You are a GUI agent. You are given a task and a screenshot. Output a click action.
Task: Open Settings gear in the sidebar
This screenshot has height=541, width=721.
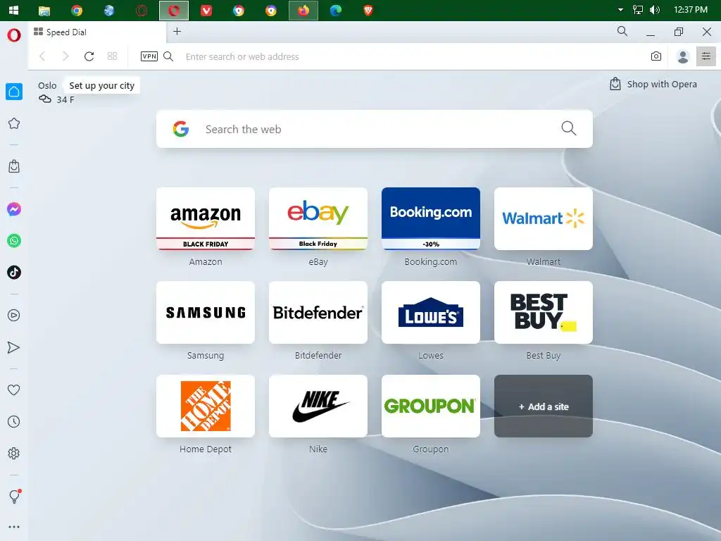click(14, 453)
